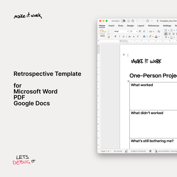Expand the bullet list style arrow
Viewport: 177px width, 177px height.
click(x=168, y=30)
